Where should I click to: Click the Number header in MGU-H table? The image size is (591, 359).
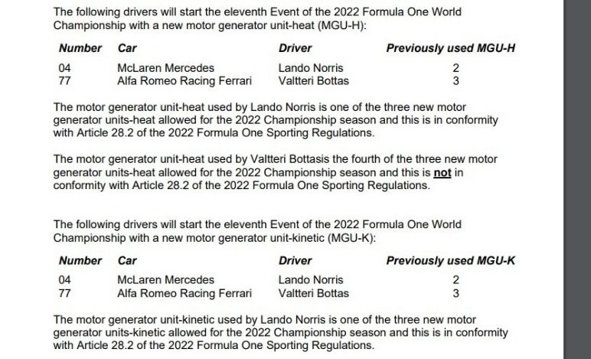point(80,48)
